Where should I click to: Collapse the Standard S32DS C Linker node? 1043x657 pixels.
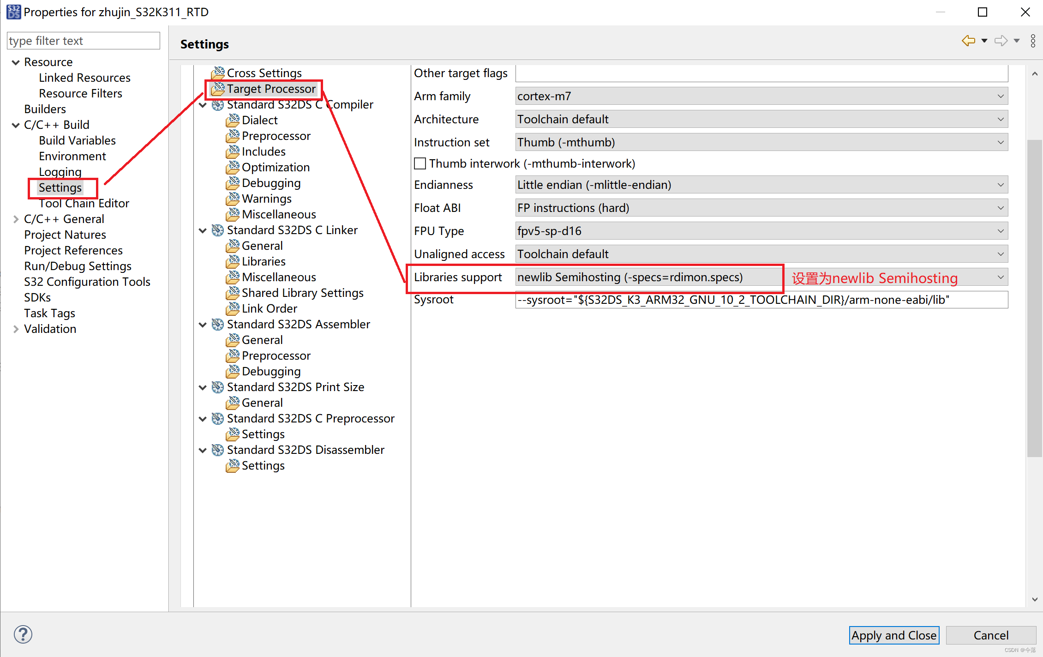[203, 230]
